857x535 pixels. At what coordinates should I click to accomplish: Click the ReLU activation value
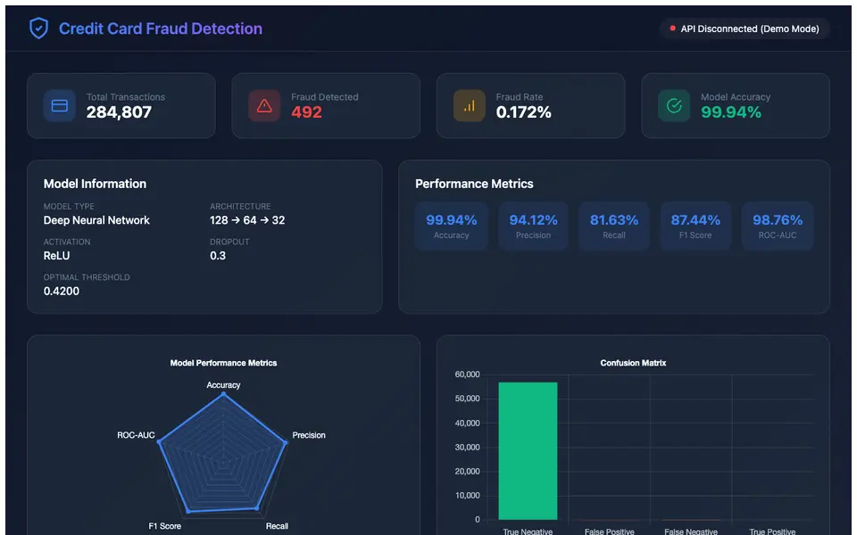(57, 256)
